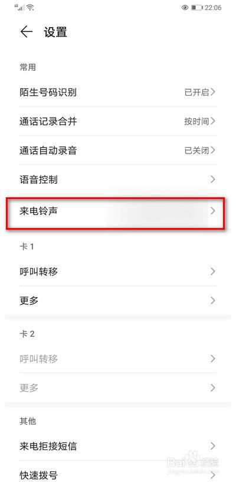236x482 pixels.
Task: Tap chevron on 来电铃声 row
Action: pyautogui.click(x=213, y=211)
